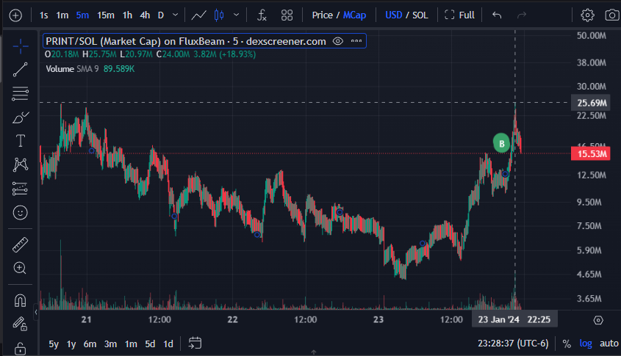Select the pattern drawing tool

click(x=20, y=164)
